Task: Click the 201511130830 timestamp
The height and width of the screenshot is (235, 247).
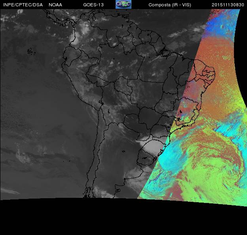Action: (x=228, y=5)
